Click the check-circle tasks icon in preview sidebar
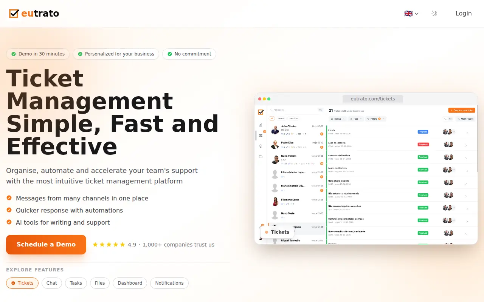Screen dimensions: 484x302 (x=261, y=146)
